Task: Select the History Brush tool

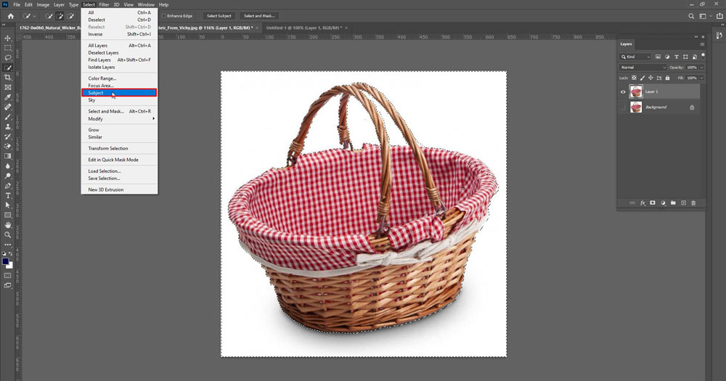Action: coord(8,136)
